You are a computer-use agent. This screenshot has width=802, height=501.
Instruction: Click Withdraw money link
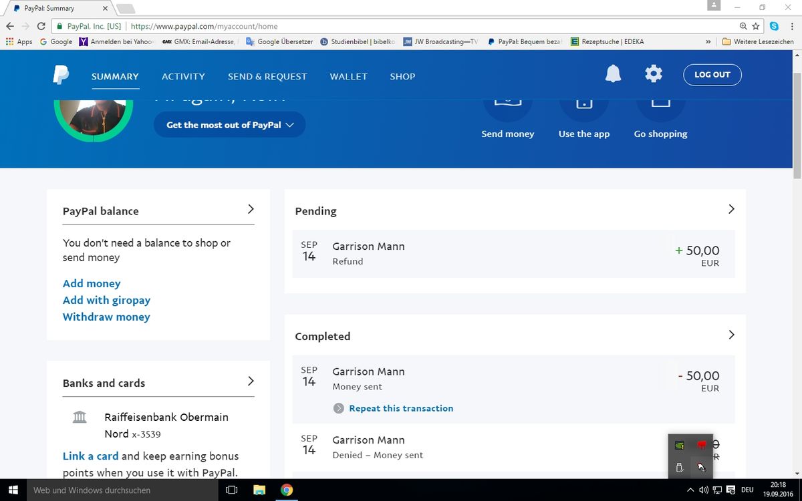(106, 317)
